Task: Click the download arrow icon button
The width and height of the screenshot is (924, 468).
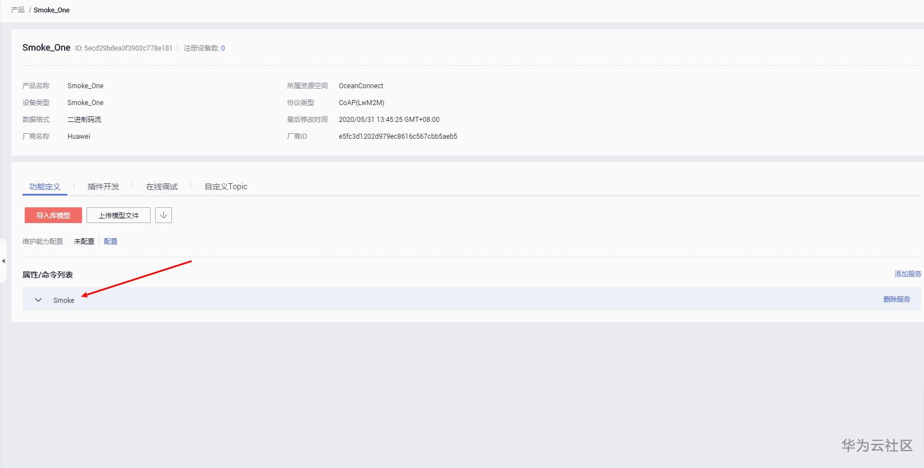Action: tap(164, 215)
